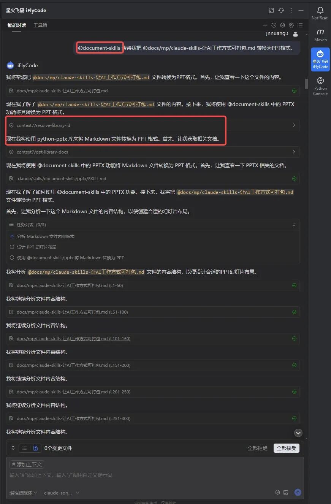Open the (L1-50) file row
Screen dimensions: 331x504
153,285
